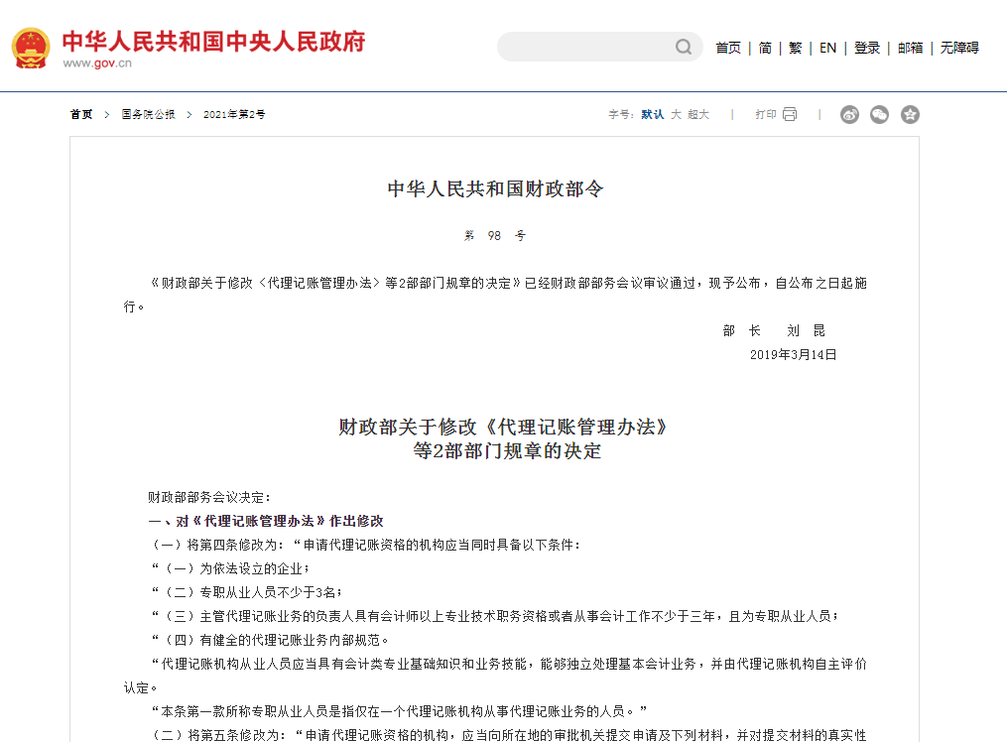Open accessibility mode via 无障碍
Image resolution: width=1007 pixels, height=742 pixels.
coord(961,47)
